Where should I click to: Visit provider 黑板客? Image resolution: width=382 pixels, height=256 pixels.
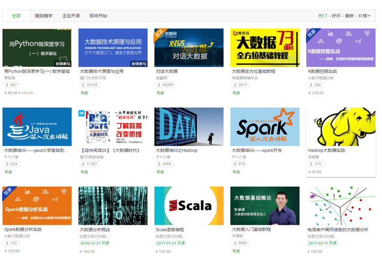(x=10, y=78)
